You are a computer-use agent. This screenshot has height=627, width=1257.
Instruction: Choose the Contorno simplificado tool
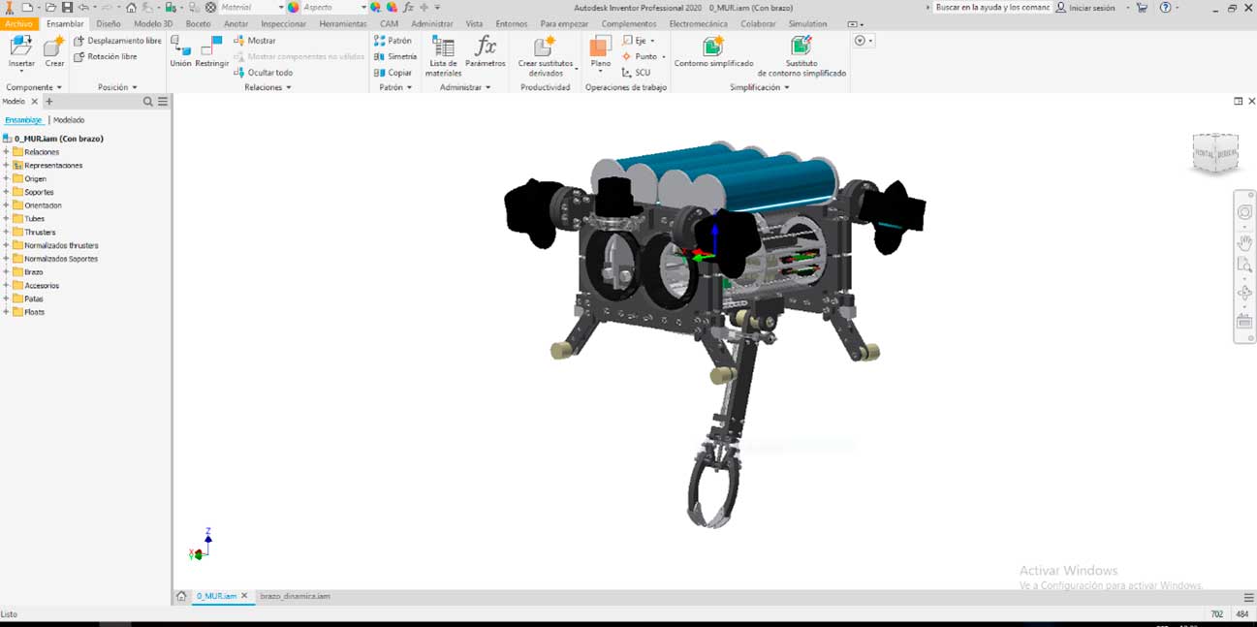click(x=713, y=47)
